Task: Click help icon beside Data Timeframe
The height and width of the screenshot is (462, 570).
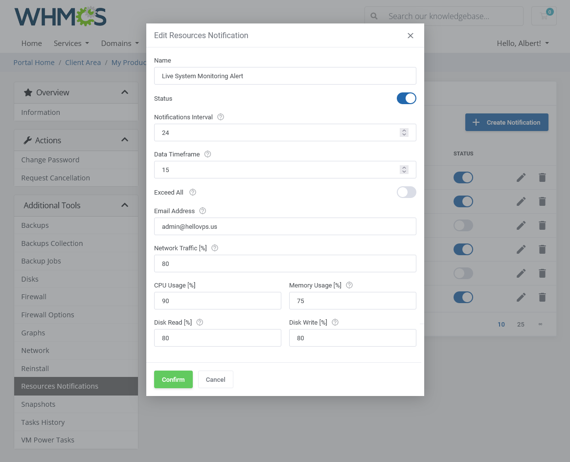Action: click(x=207, y=154)
